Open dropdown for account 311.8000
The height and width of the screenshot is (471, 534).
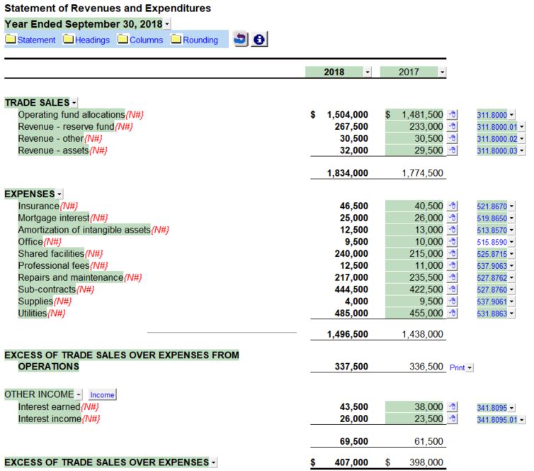pos(511,115)
